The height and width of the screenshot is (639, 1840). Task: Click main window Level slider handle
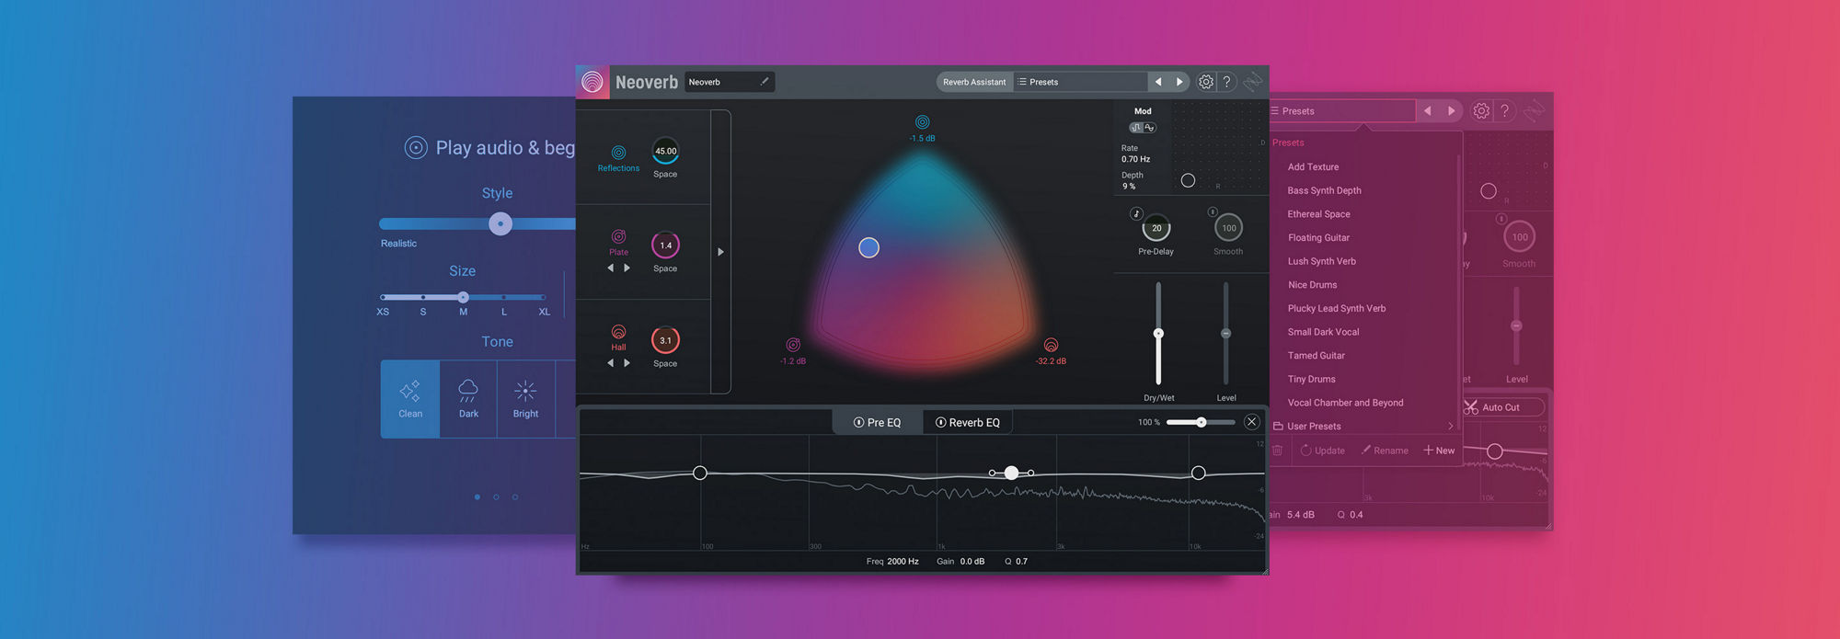click(x=1225, y=333)
